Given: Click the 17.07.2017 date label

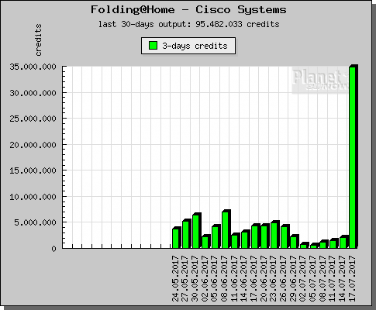Looking at the screenshot, I should coord(352,278).
